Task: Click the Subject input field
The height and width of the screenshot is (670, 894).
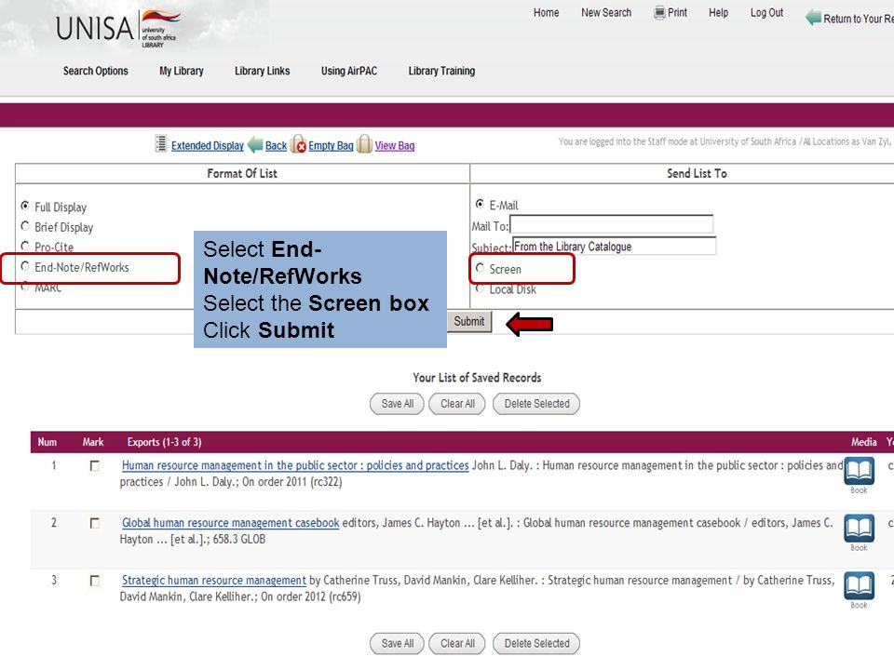Action: click(x=614, y=246)
